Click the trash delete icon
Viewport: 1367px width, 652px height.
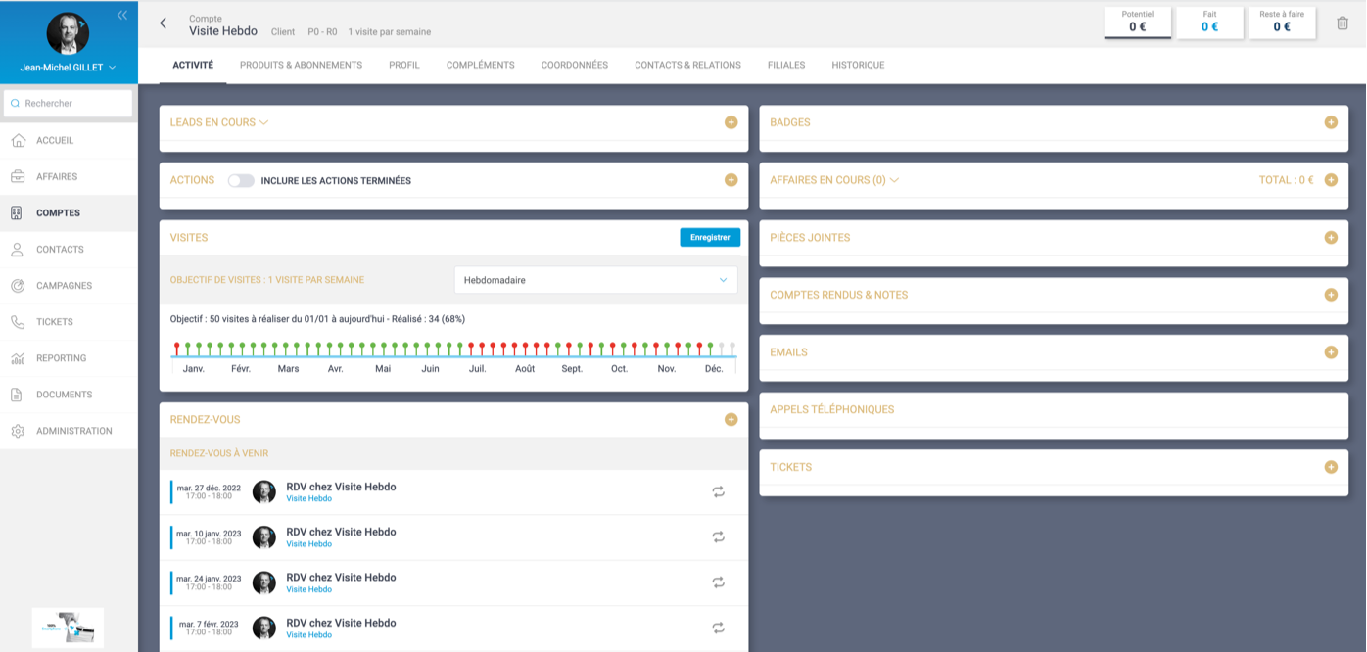(x=1342, y=23)
